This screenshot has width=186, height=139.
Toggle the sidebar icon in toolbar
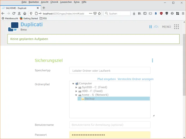click(x=145, y=14)
